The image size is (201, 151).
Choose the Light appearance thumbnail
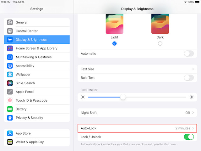(114, 24)
